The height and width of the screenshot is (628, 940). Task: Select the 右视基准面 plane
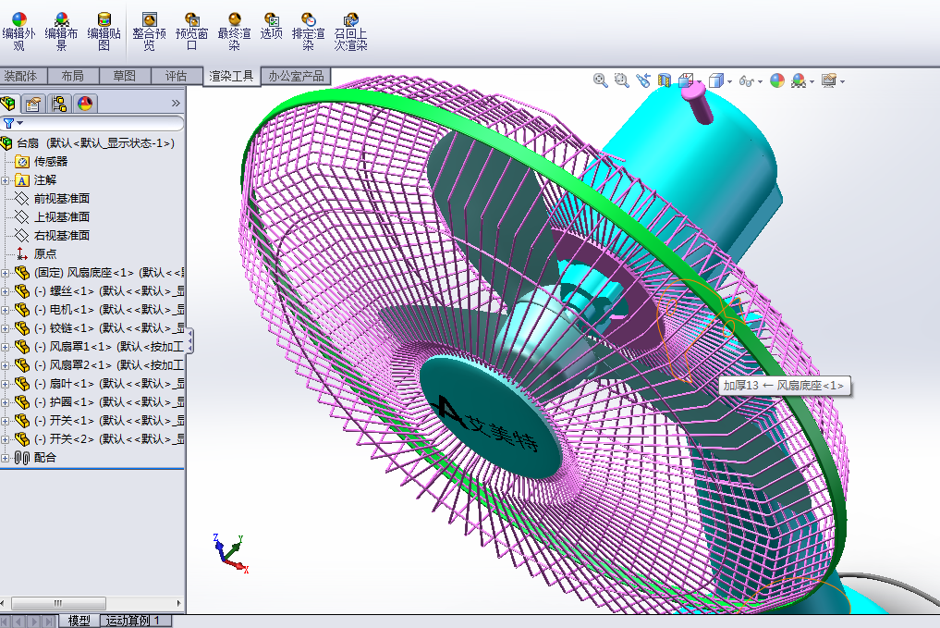pyautogui.click(x=52, y=236)
